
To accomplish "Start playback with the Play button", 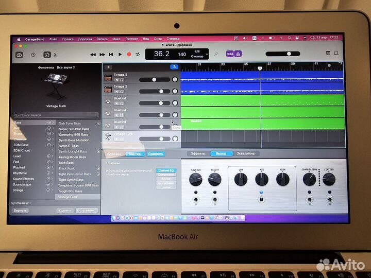I will [x=120, y=55].
